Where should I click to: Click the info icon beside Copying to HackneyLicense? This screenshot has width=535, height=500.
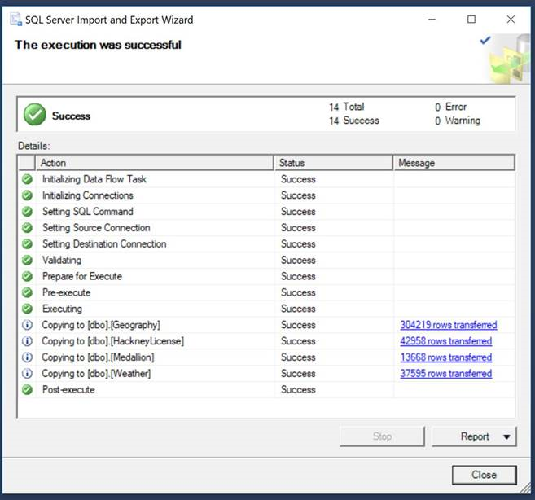click(27, 341)
